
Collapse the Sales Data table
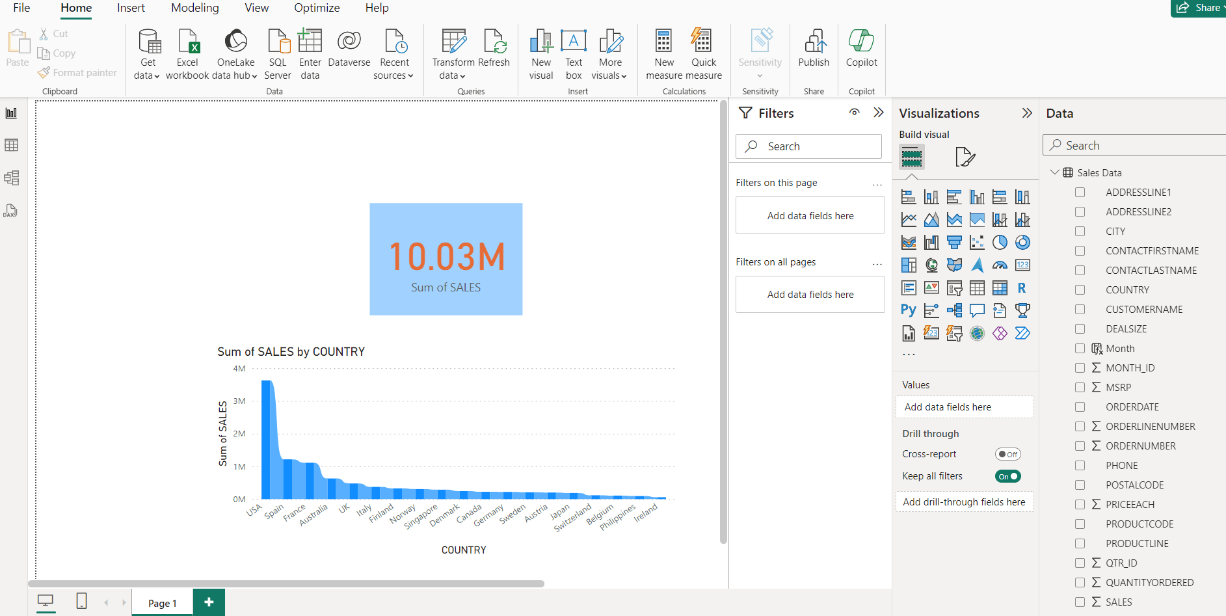[x=1056, y=172]
